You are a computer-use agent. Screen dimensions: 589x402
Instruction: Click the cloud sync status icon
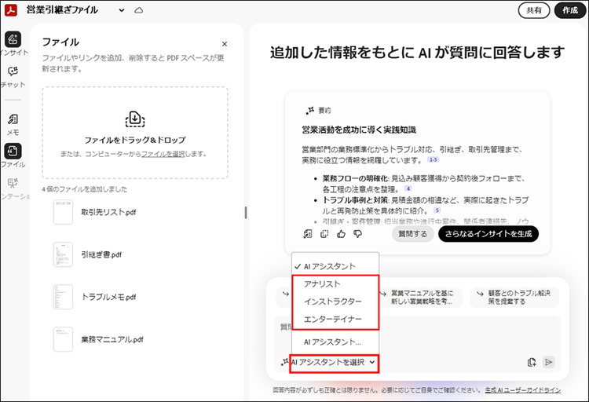pyautogui.click(x=139, y=10)
